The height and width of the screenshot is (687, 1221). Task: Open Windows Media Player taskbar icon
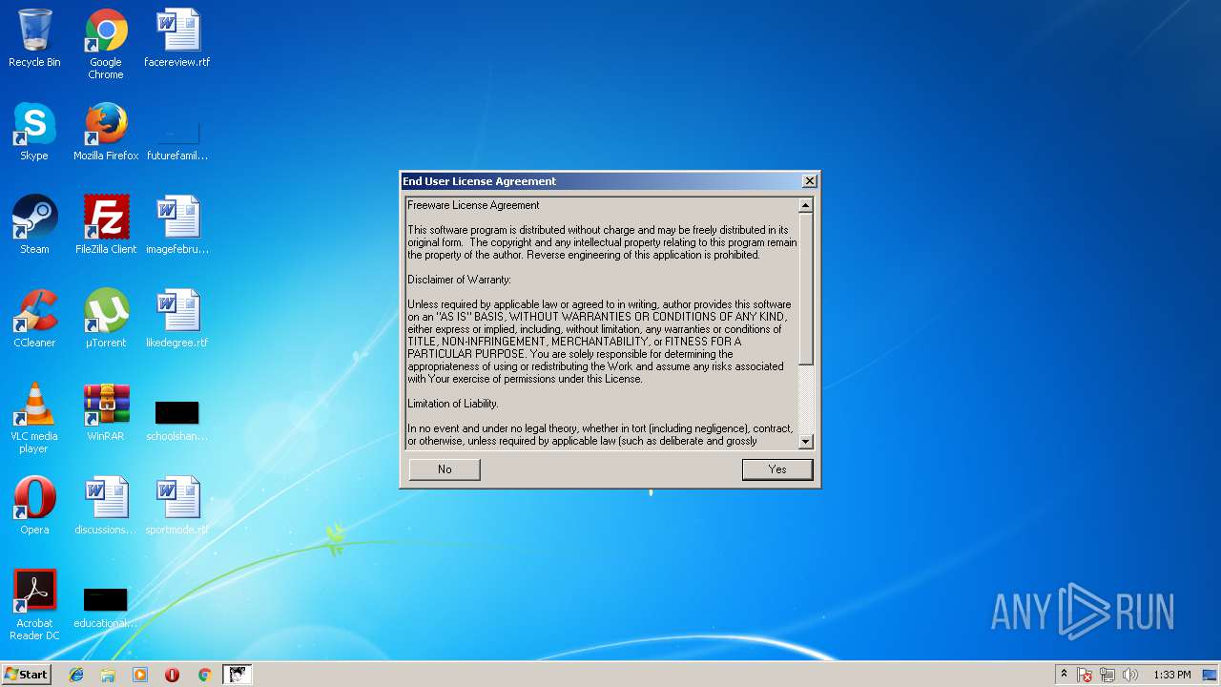[x=140, y=675]
